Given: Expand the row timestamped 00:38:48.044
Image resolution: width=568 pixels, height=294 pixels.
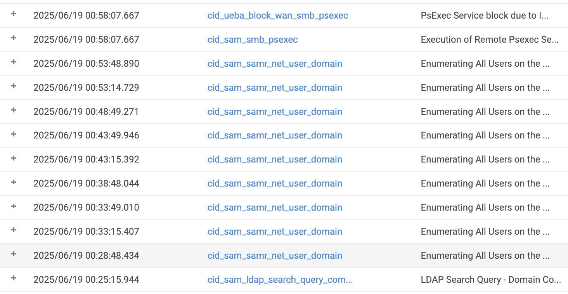Looking at the screenshot, I should click(14, 182).
